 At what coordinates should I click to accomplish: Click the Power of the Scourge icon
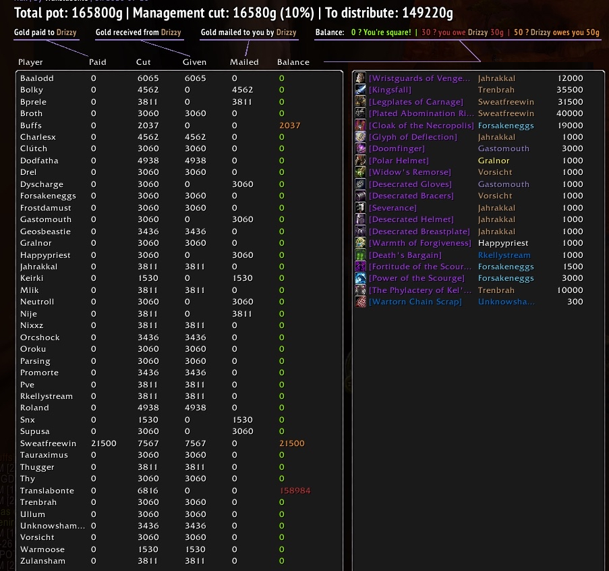pyautogui.click(x=360, y=278)
